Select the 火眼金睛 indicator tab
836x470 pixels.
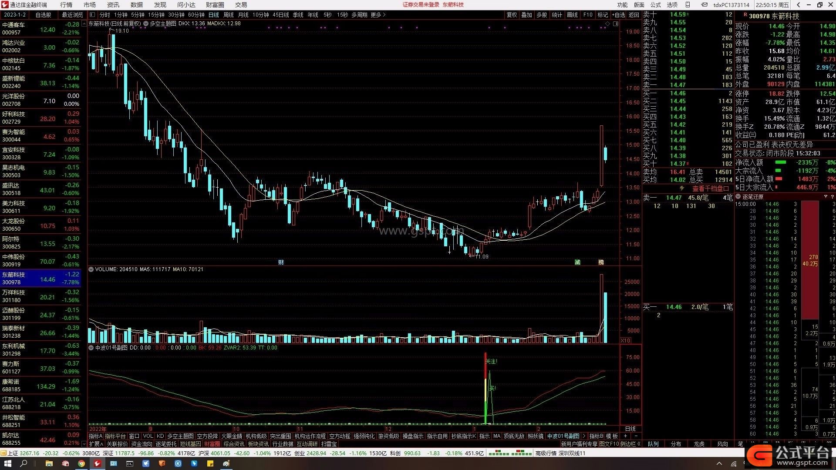tap(232, 436)
